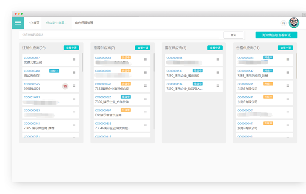Switch to the 角色权限管理 tab

[x=84, y=23]
